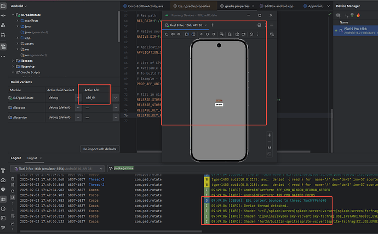Click the Re-import with defaults button
The width and height of the screenshot is (378, 234).
click(x=99, y=149)
